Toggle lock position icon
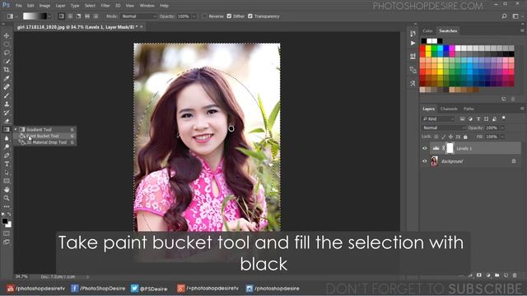Image resolution: width=527 pixels, height=296 pixels. point(450,137)
